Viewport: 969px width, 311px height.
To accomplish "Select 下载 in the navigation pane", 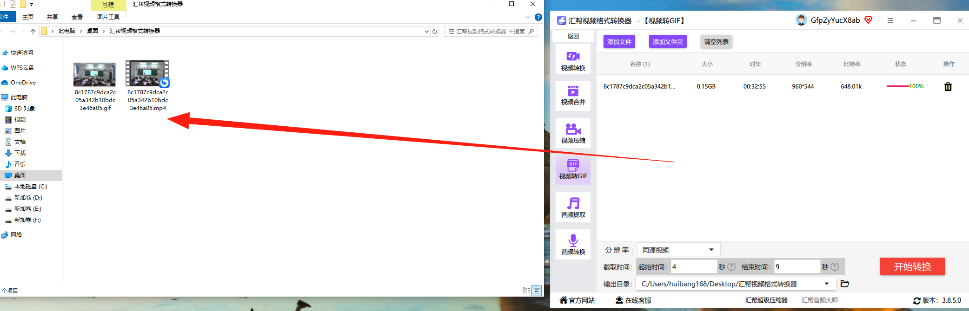I will click(x=20, y=153).
